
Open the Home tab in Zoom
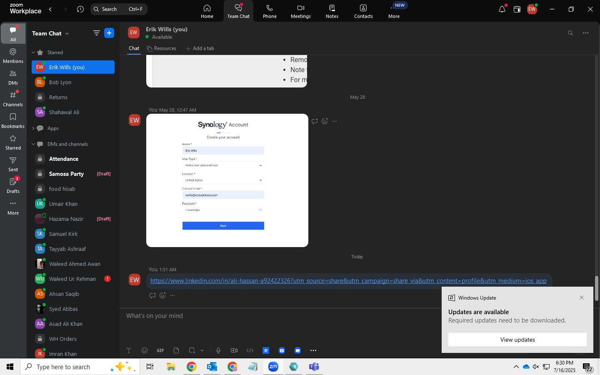[x=207, y=11]
